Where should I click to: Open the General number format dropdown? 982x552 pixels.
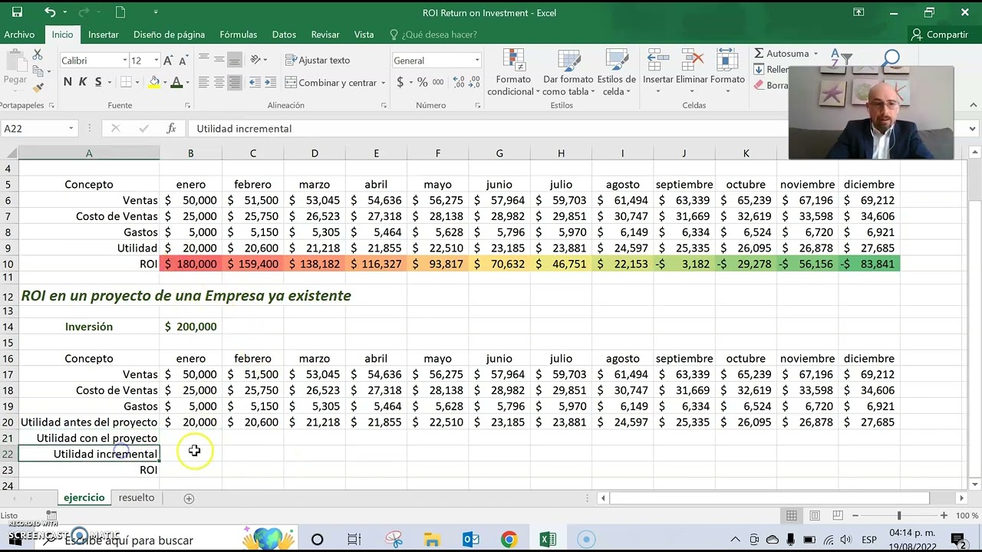coord(476,60)
